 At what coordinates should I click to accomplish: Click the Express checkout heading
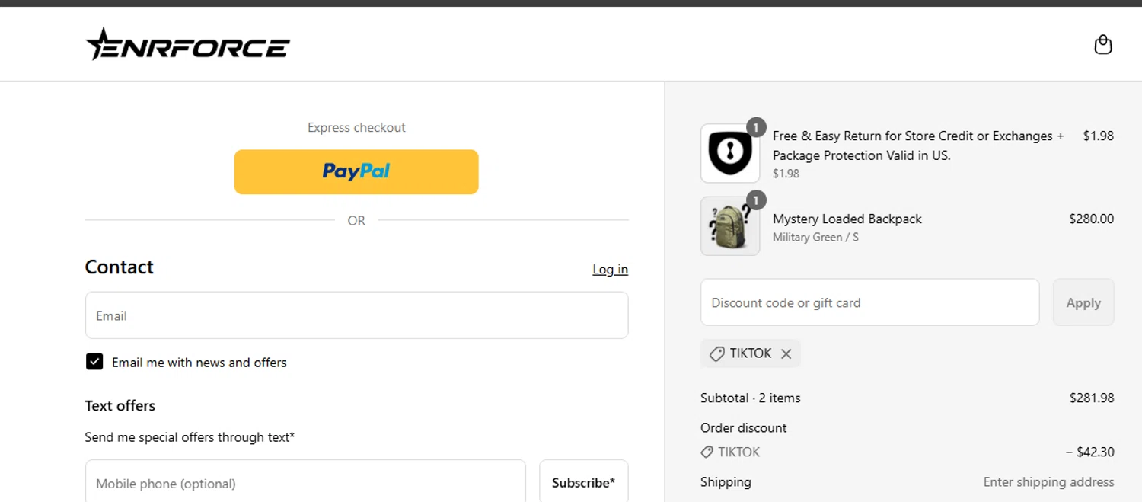tap(356, 127)
